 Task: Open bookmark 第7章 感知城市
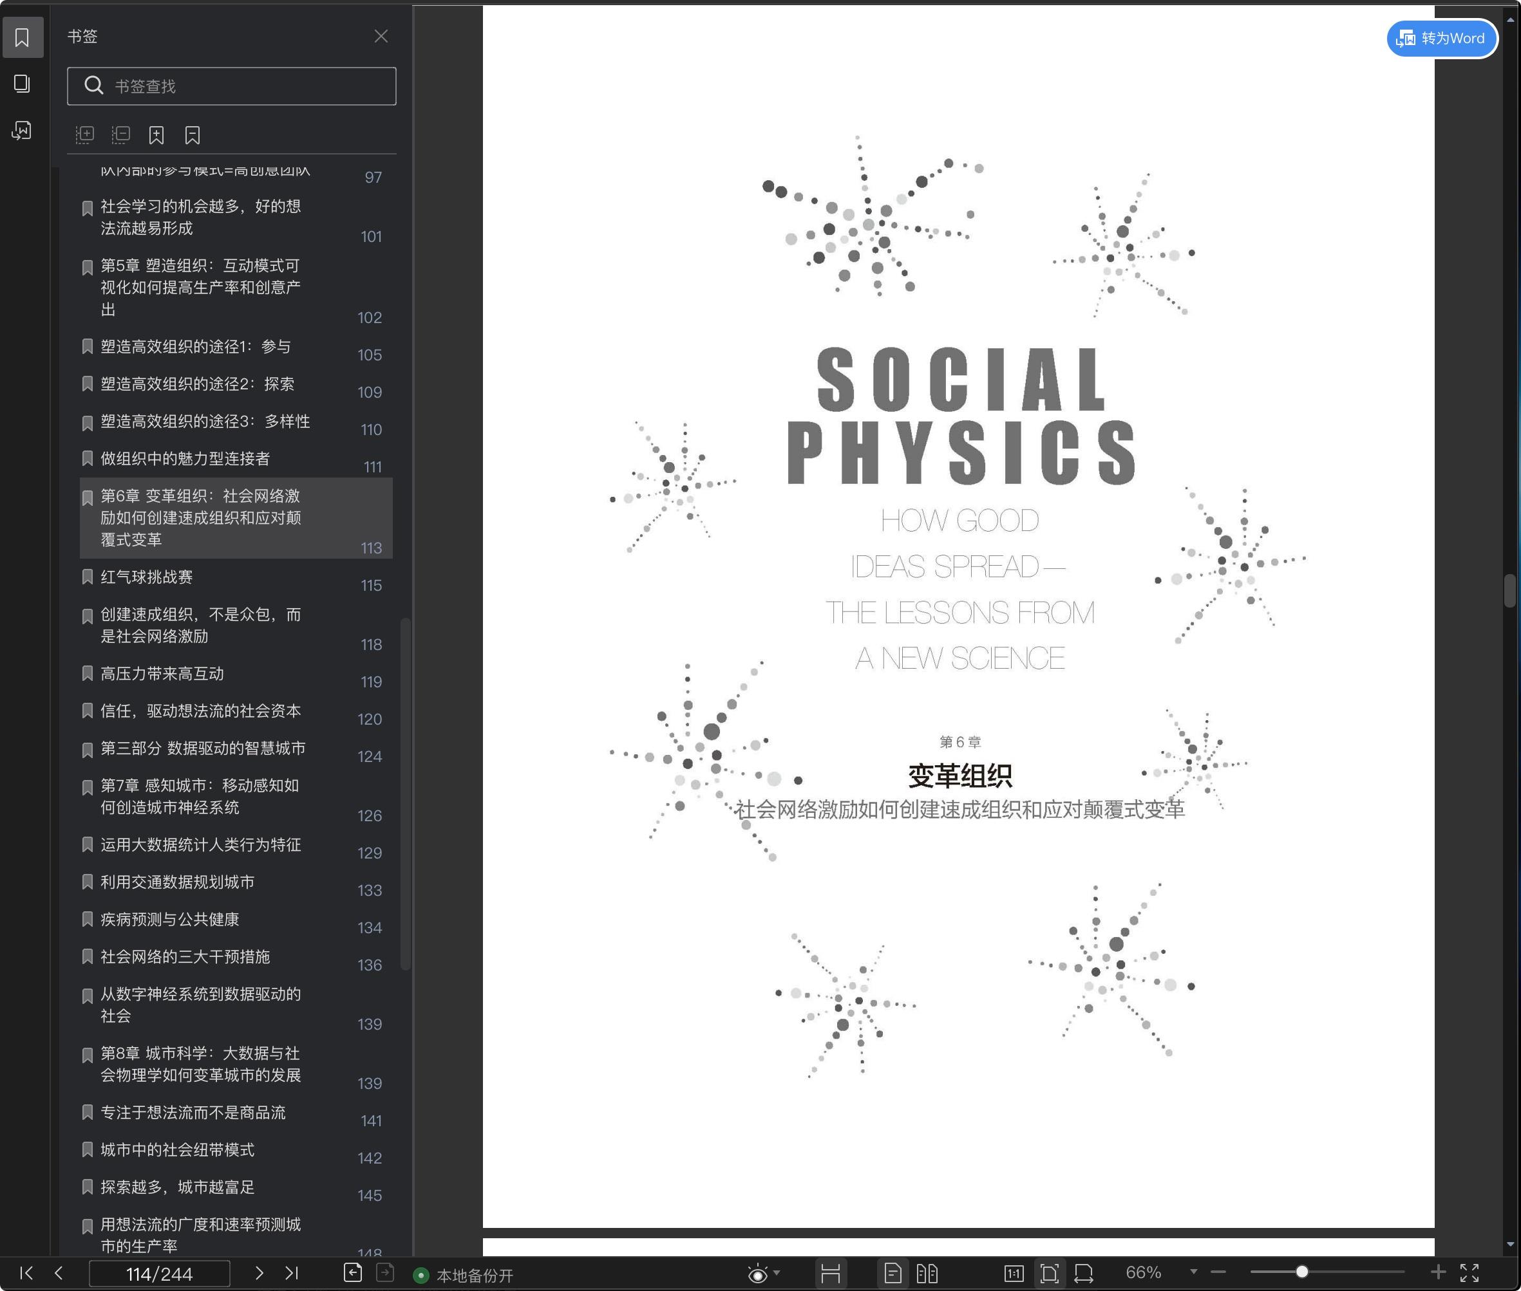pyautogui.click(x=236, y=798)
